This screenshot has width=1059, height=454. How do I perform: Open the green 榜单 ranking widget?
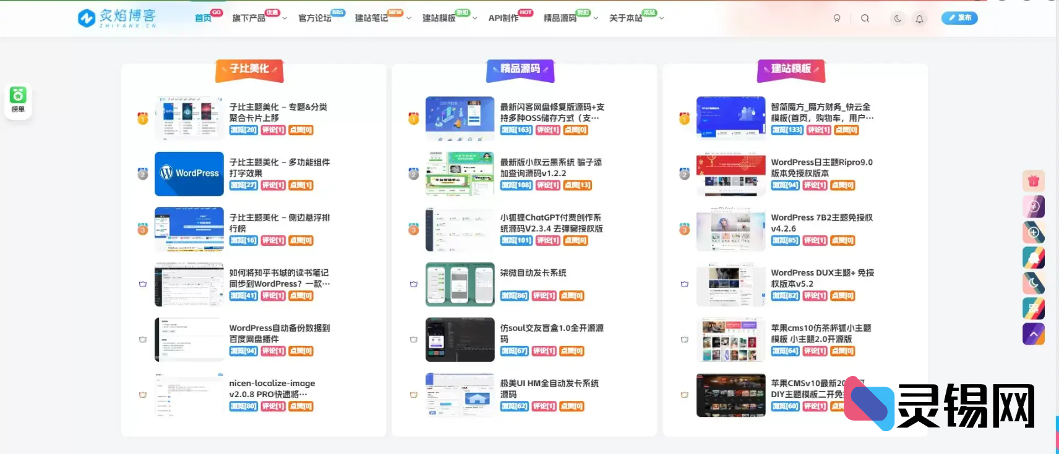pyautogui.click(x=18, y=100)
